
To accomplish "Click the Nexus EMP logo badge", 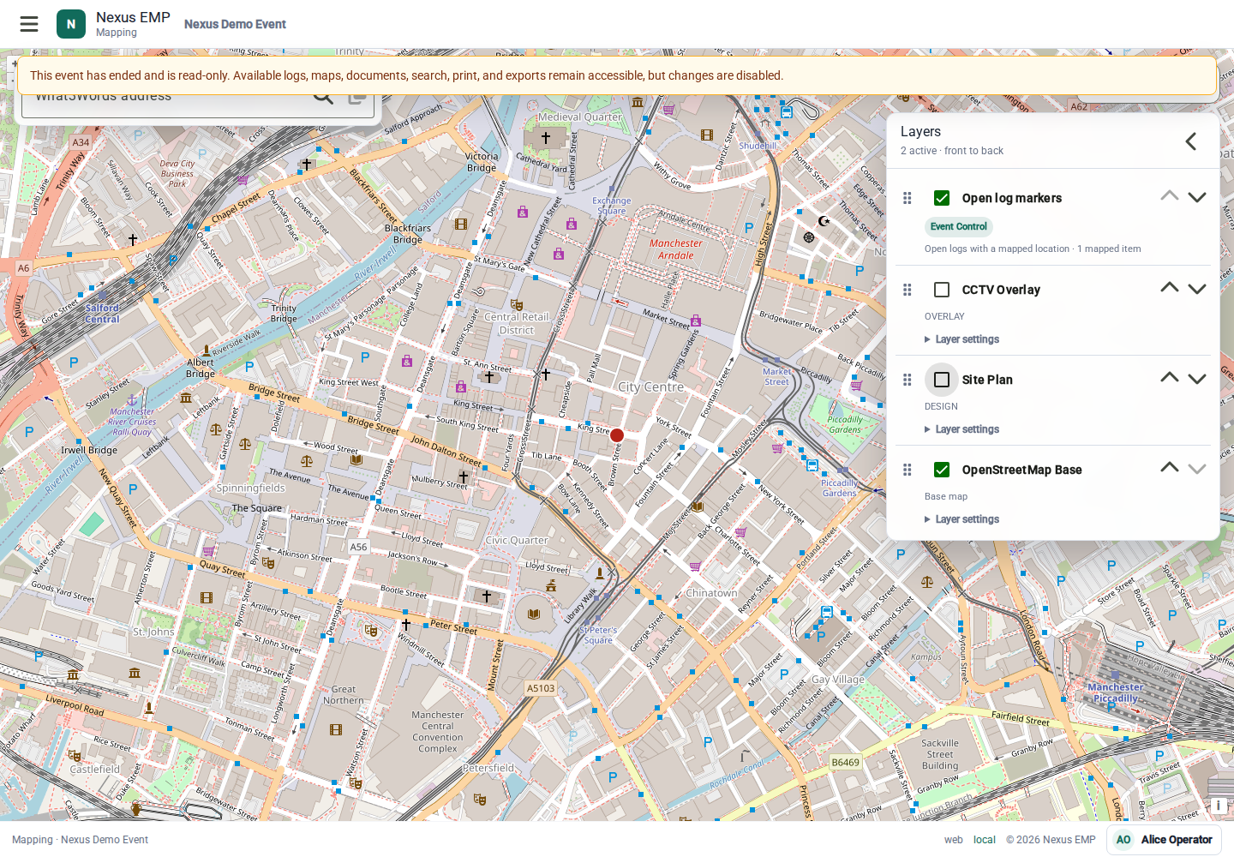I will click(71, 24).
